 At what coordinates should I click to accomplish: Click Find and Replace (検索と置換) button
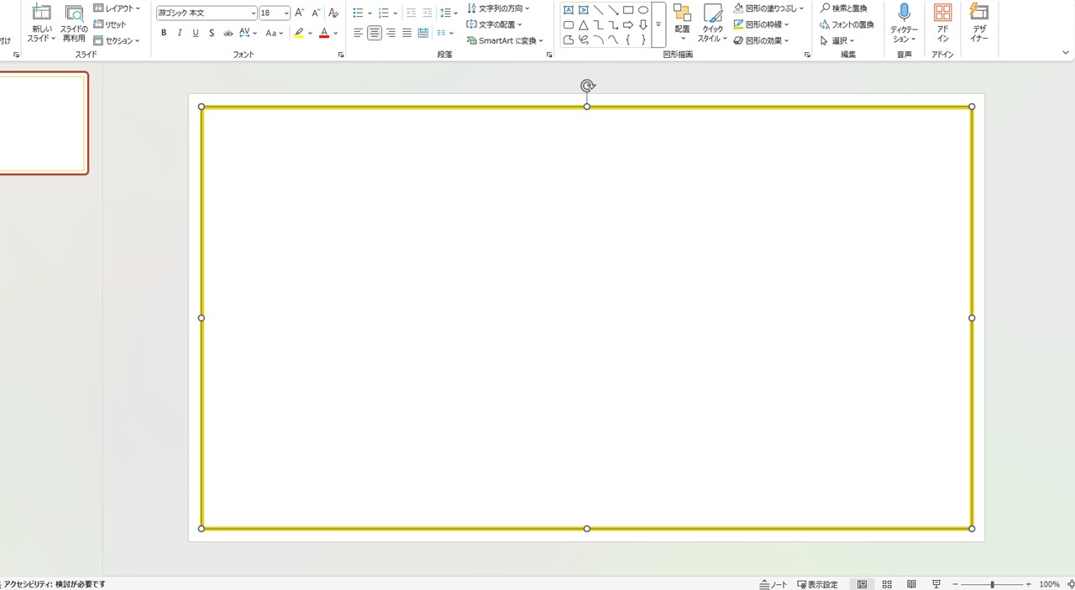pyautogui.click(x=843, y=8)
